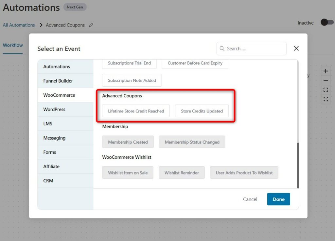
Task: Open the CRM event category
Action: pos(65,181)
